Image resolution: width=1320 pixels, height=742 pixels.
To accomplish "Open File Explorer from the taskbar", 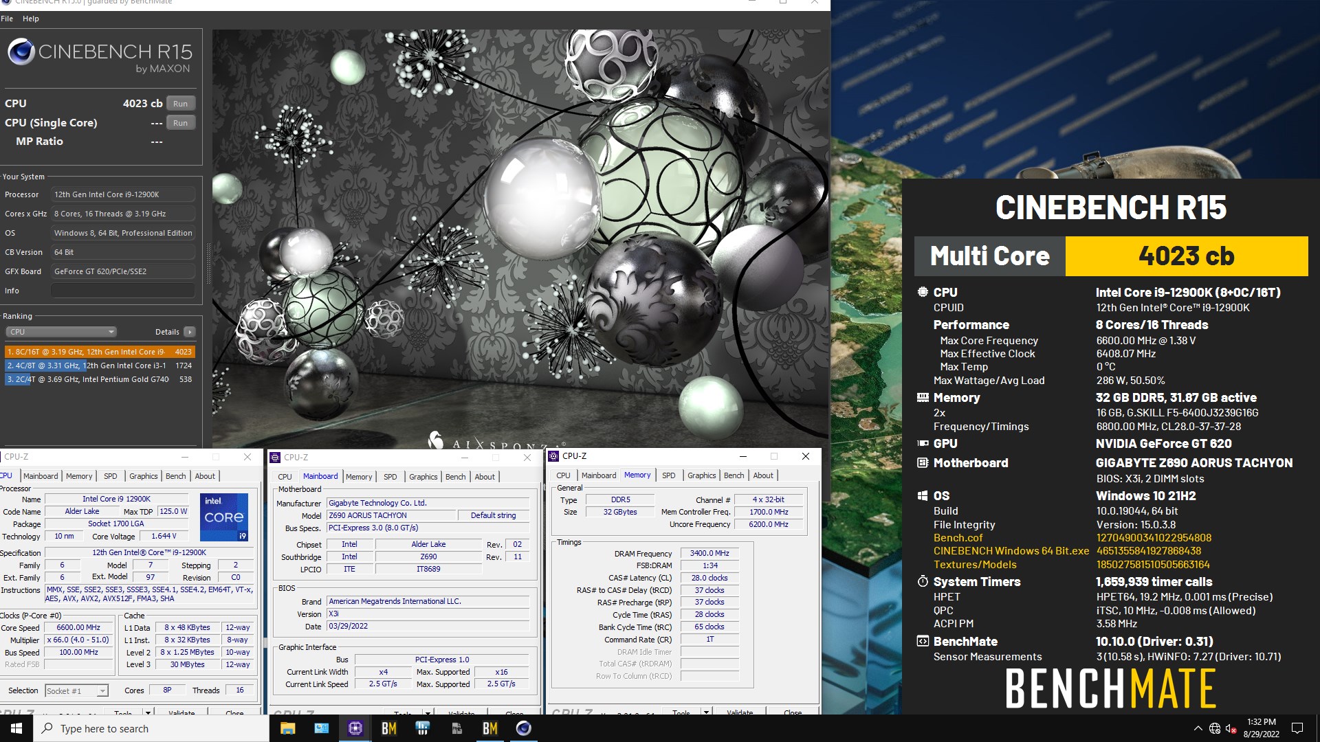I will coord(287,728).
